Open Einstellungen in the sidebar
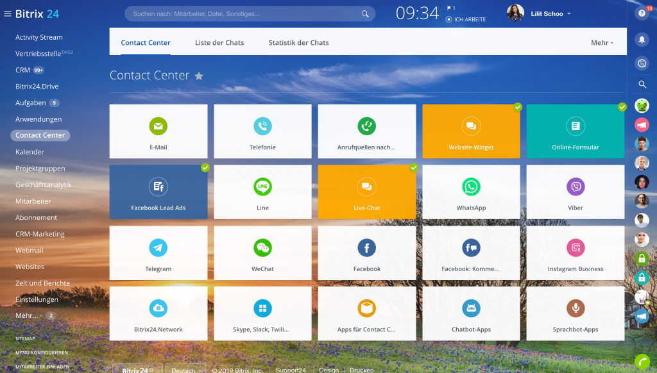657x373 pixels. [x=37, y=299]
